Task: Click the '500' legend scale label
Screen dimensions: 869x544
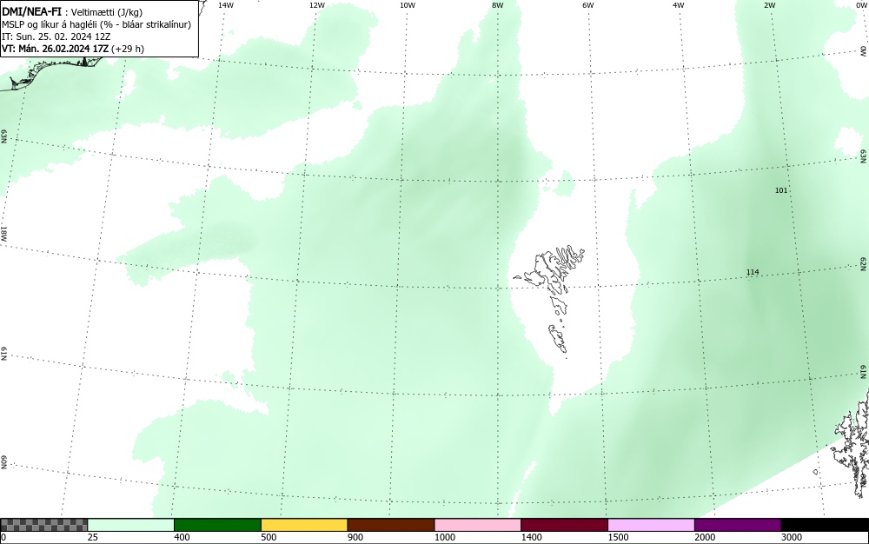Action: click(x=269, y=537)
